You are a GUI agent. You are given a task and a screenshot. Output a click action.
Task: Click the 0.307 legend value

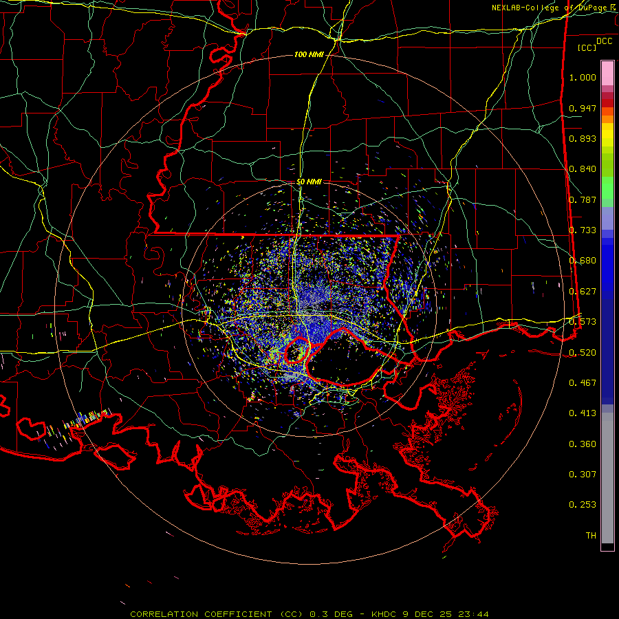click(583, 475)
